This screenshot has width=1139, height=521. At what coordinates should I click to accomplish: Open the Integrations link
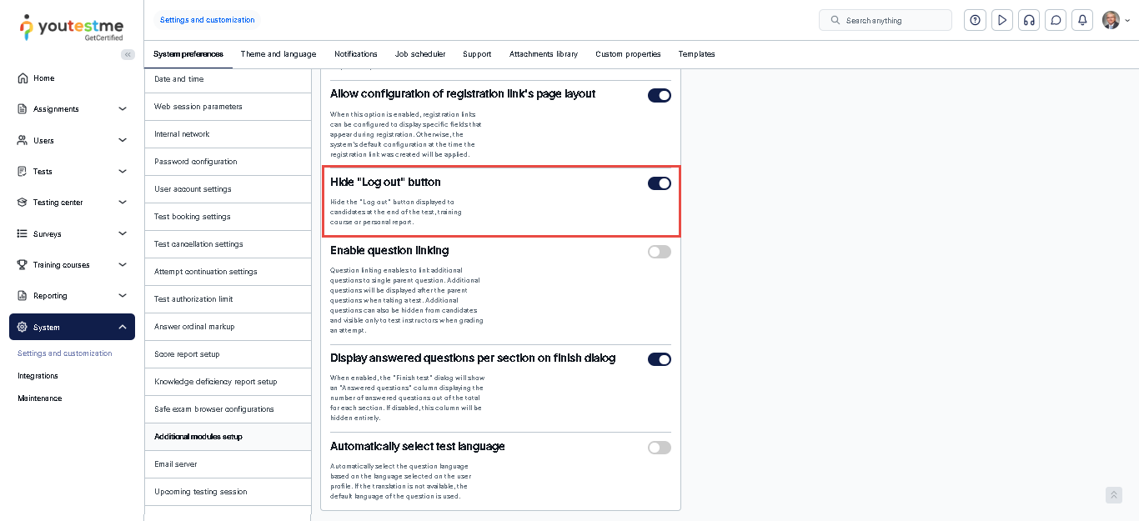pyautogui.click(x=38, y=376)
